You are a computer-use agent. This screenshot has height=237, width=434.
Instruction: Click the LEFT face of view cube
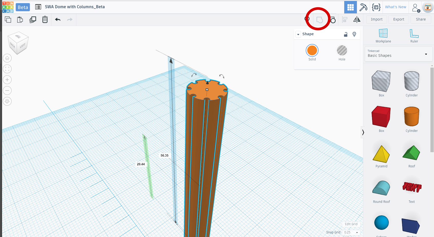(x=23, y=46)
